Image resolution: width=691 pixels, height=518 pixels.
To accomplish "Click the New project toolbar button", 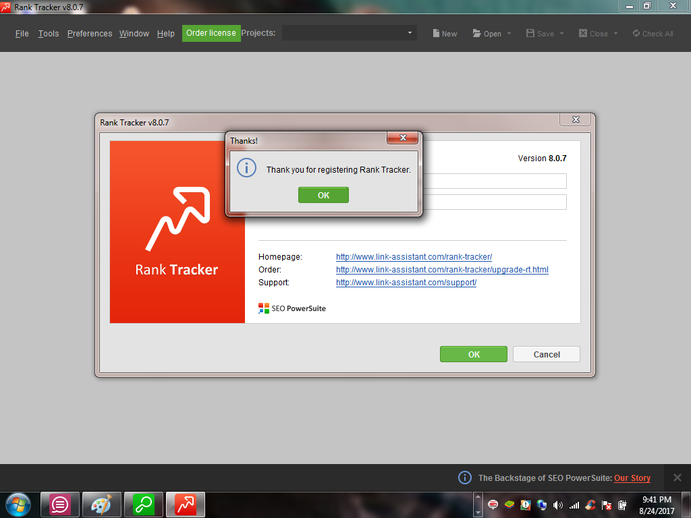I will click(445, 34).
